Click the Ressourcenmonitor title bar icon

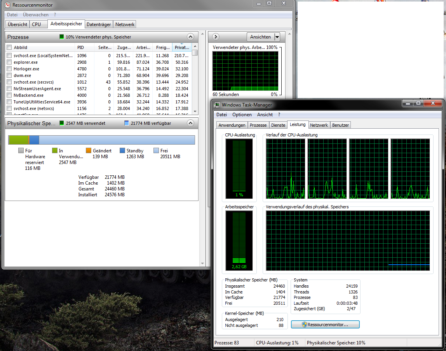8,5
